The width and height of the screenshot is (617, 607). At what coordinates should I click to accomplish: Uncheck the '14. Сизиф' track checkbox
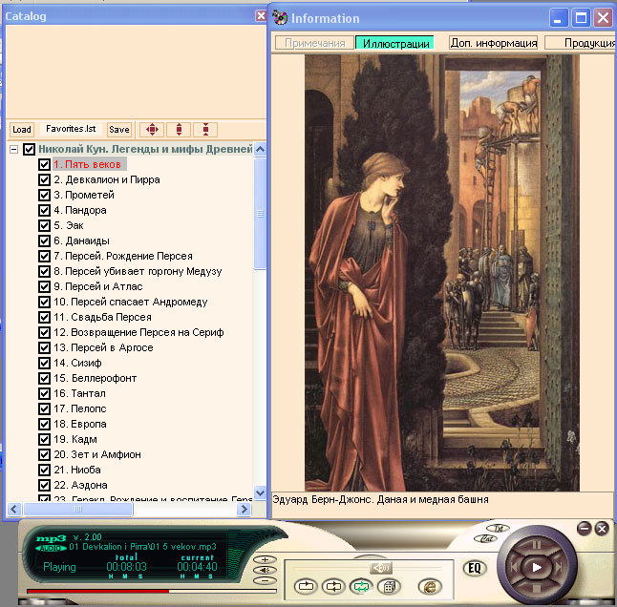45,363
